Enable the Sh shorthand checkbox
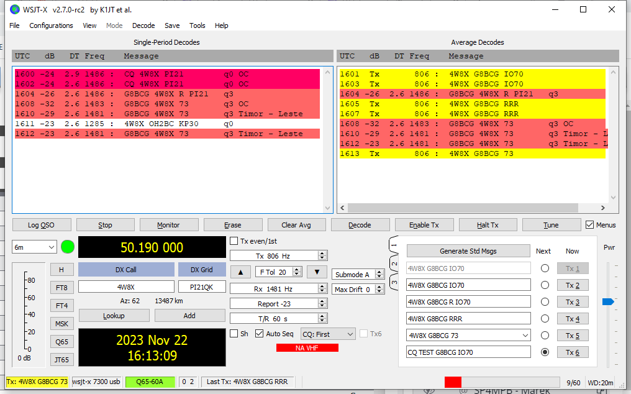This screenshot has width=631, height=394. (234, 334)
